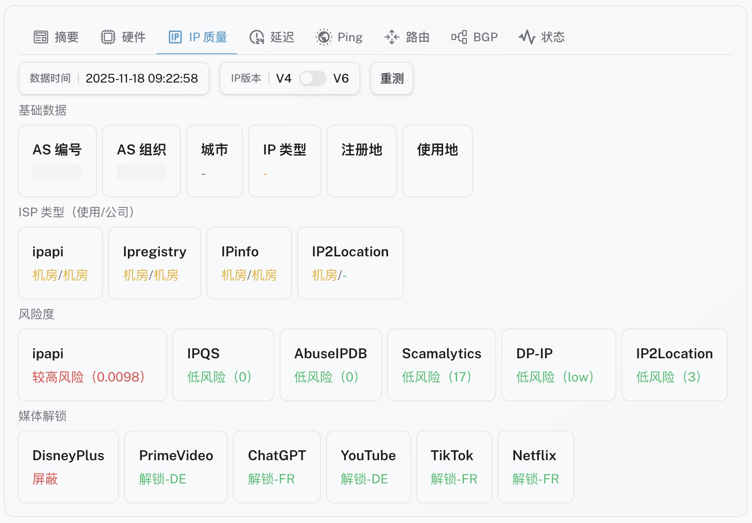
Task: Select the Scamalytics risk card
Action: coord(441,365)
